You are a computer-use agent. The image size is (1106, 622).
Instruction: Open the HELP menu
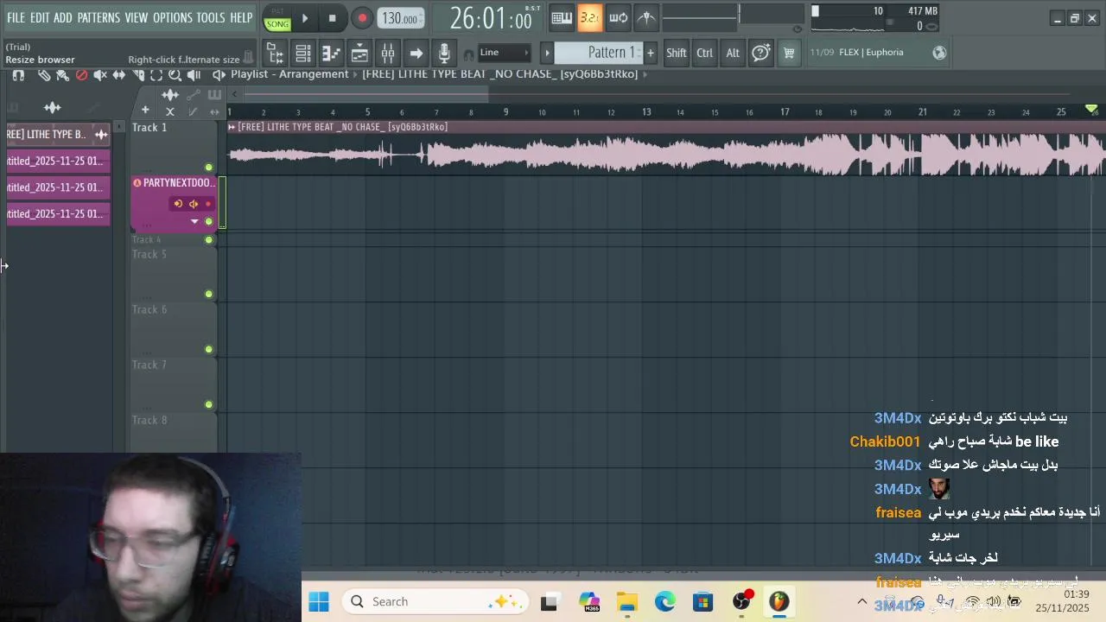pos(241,17)
